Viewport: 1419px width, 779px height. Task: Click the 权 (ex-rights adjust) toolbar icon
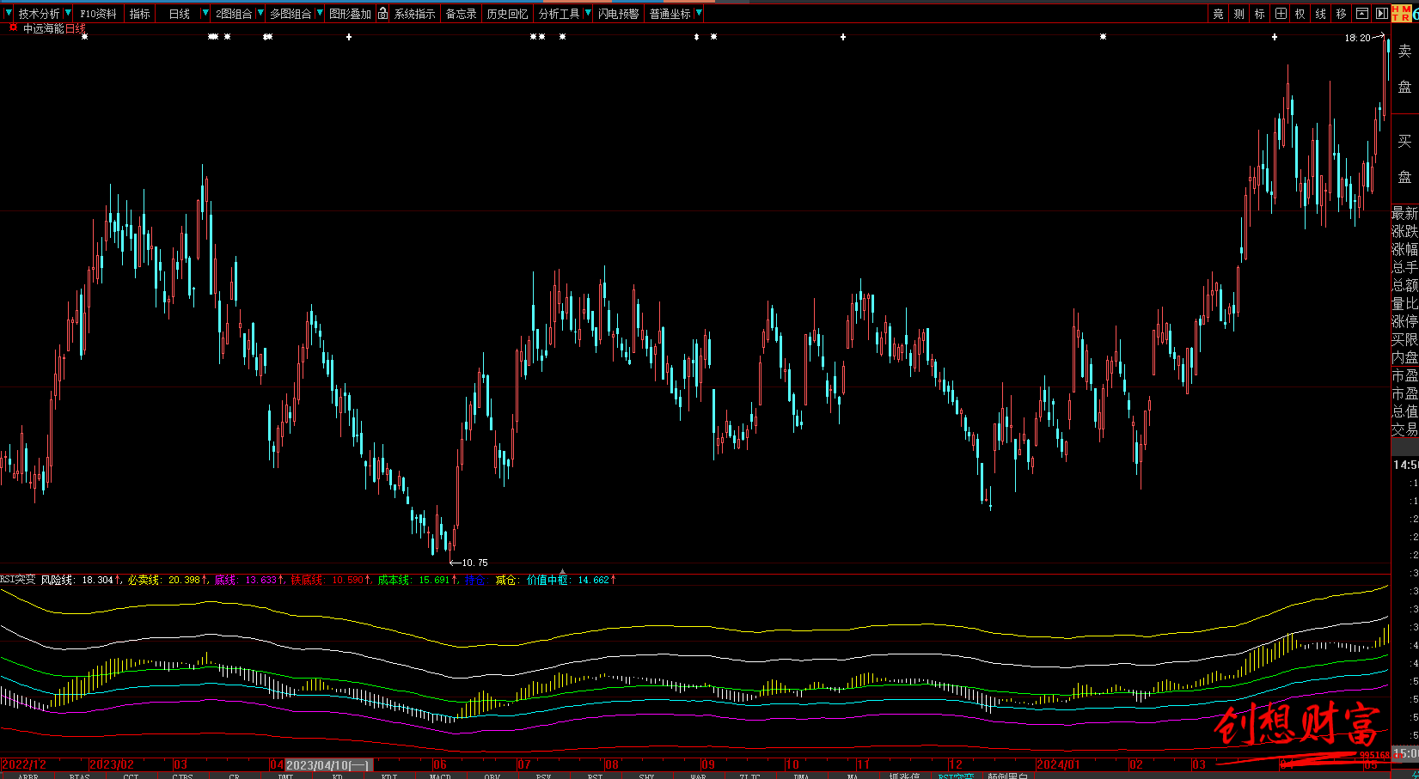pyautogui.click(x=1300, y=14)
